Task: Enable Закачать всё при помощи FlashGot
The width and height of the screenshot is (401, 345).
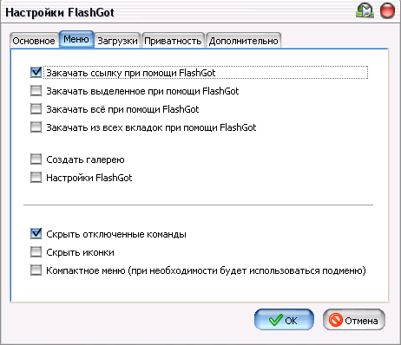Action: (36, 109)
